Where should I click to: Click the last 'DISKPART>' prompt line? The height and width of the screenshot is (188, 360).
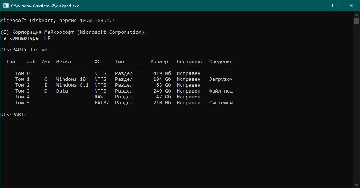pos(14,115)
